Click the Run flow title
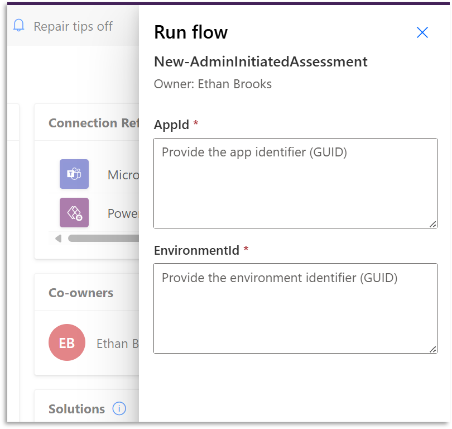The width and height of the screenshot is (452, 429). point(191,32)
